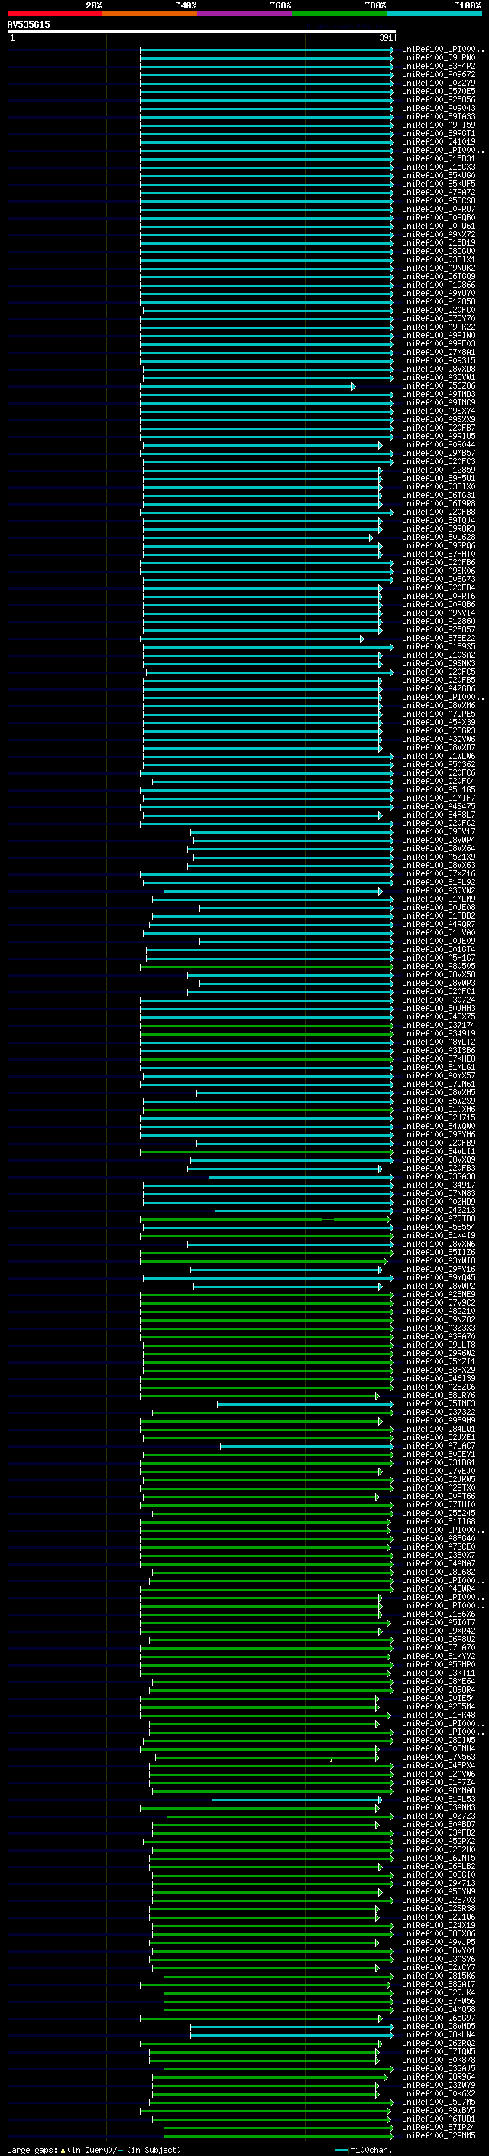Select label UniRef100_B5KUF5

pos(439,184)
